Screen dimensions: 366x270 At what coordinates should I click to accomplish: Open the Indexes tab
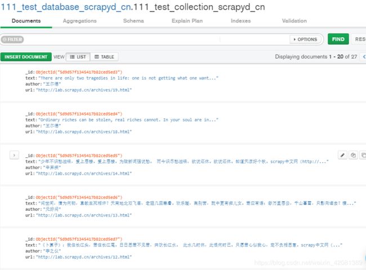click(x=240, y=21)
